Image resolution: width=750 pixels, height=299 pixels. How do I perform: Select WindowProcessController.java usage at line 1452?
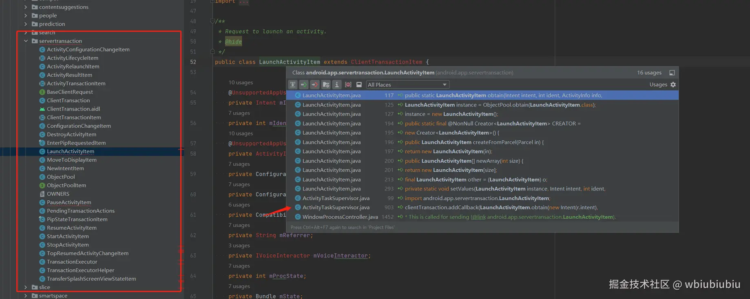(482, 217)
